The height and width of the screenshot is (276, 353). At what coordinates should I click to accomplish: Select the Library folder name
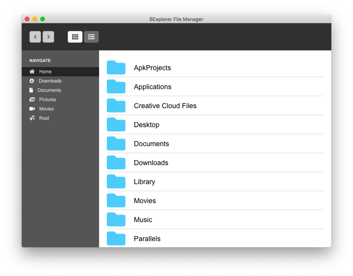coord(144,182)
